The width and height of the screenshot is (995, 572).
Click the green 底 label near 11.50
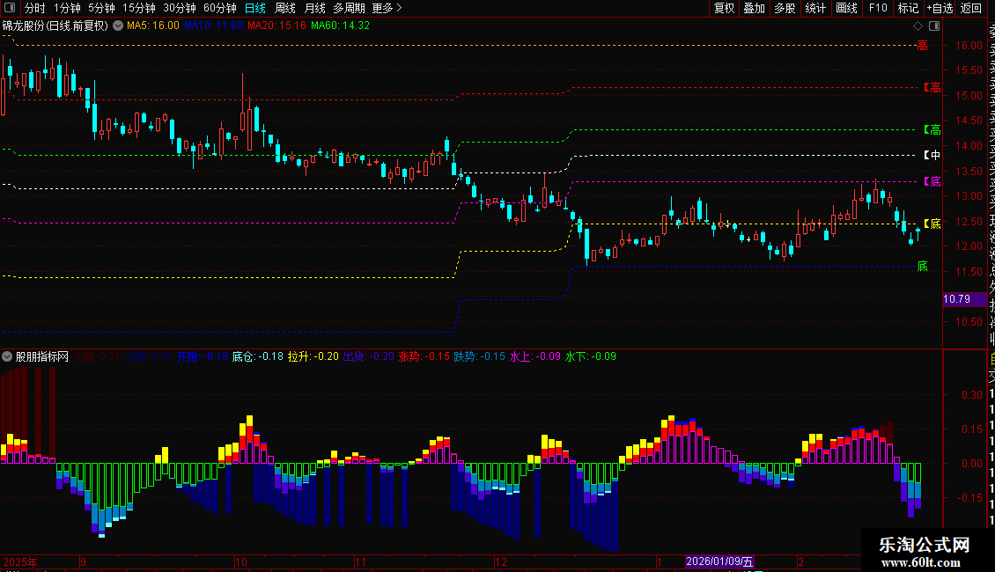pyautogui.click(x=923, y=267)
